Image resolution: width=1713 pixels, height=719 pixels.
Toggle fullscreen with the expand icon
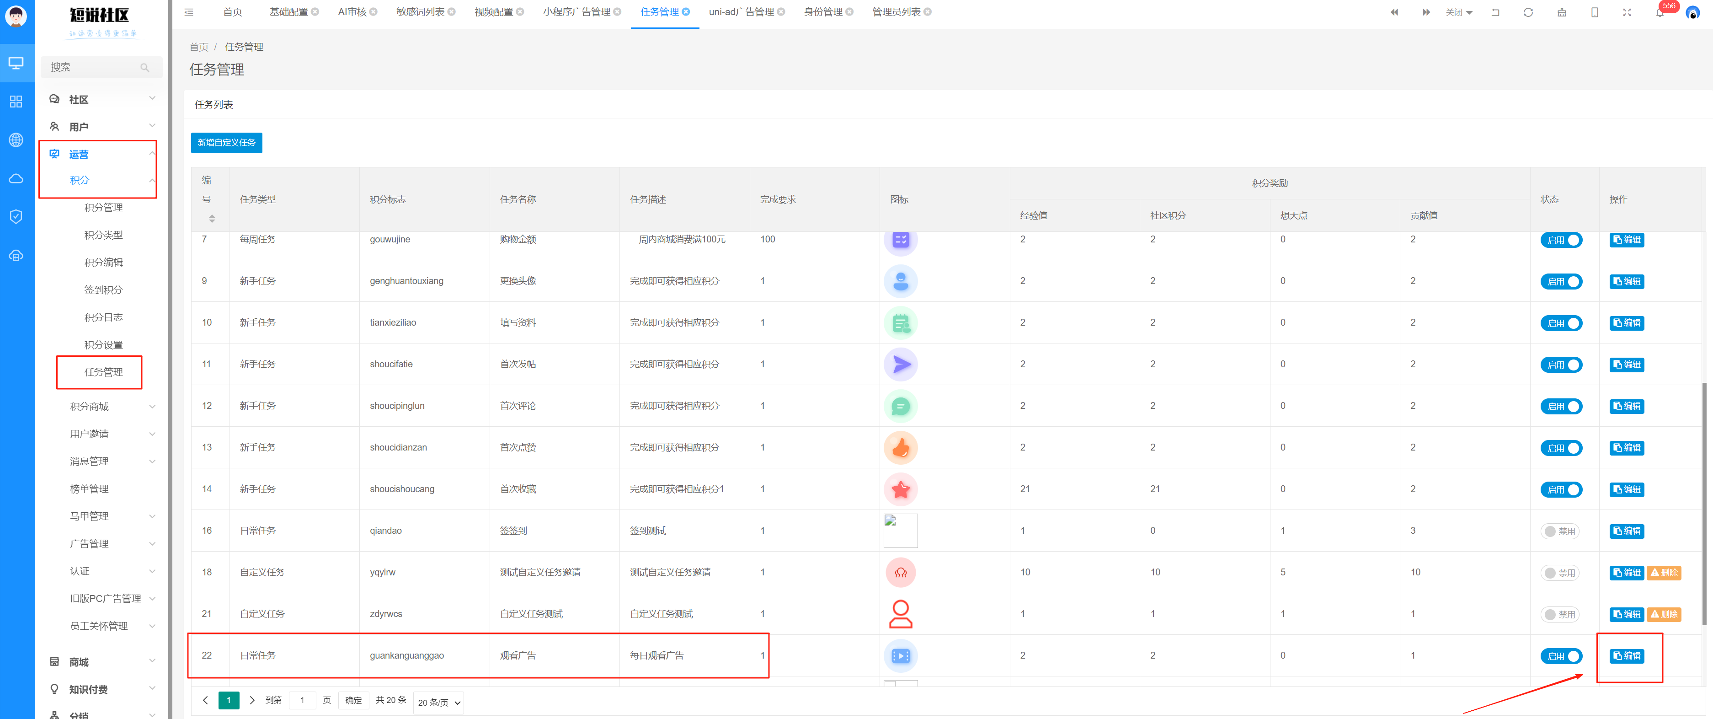(x=1627, y=12)
